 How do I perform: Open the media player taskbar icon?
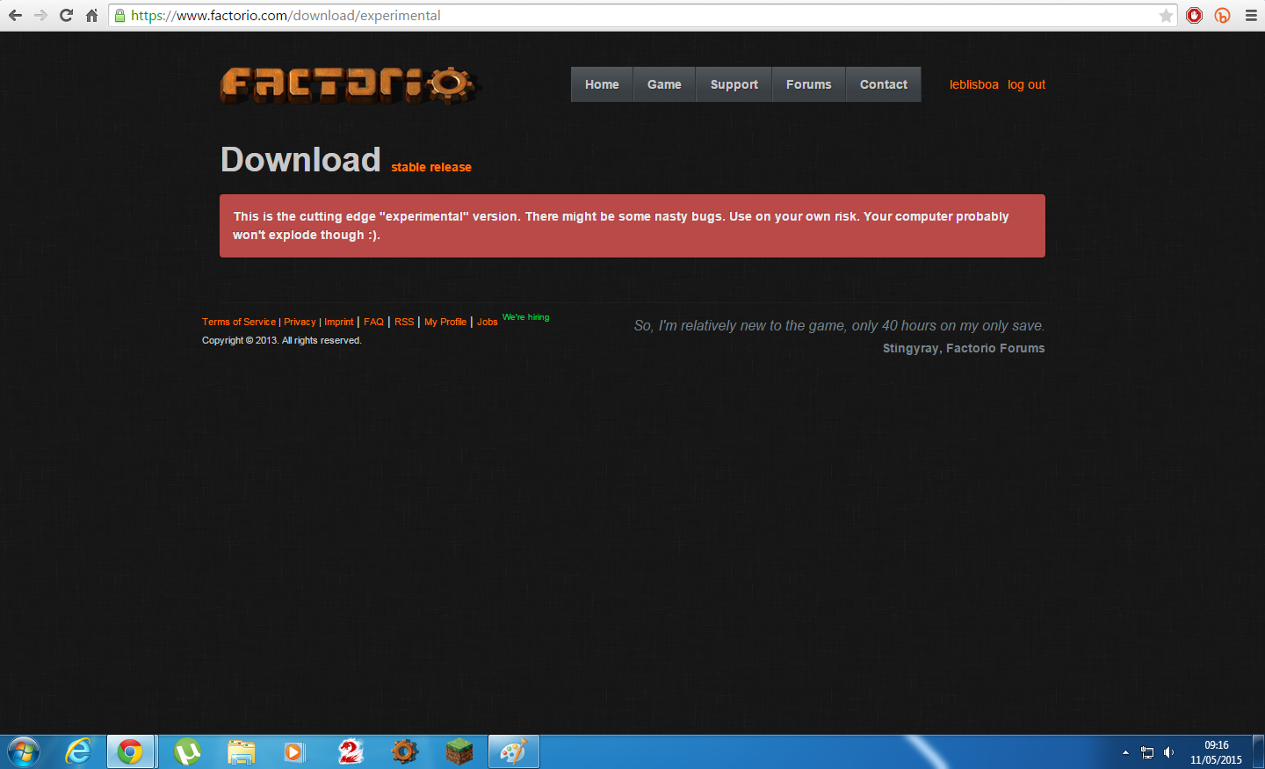pyautogui.click(x=295, y=752)
